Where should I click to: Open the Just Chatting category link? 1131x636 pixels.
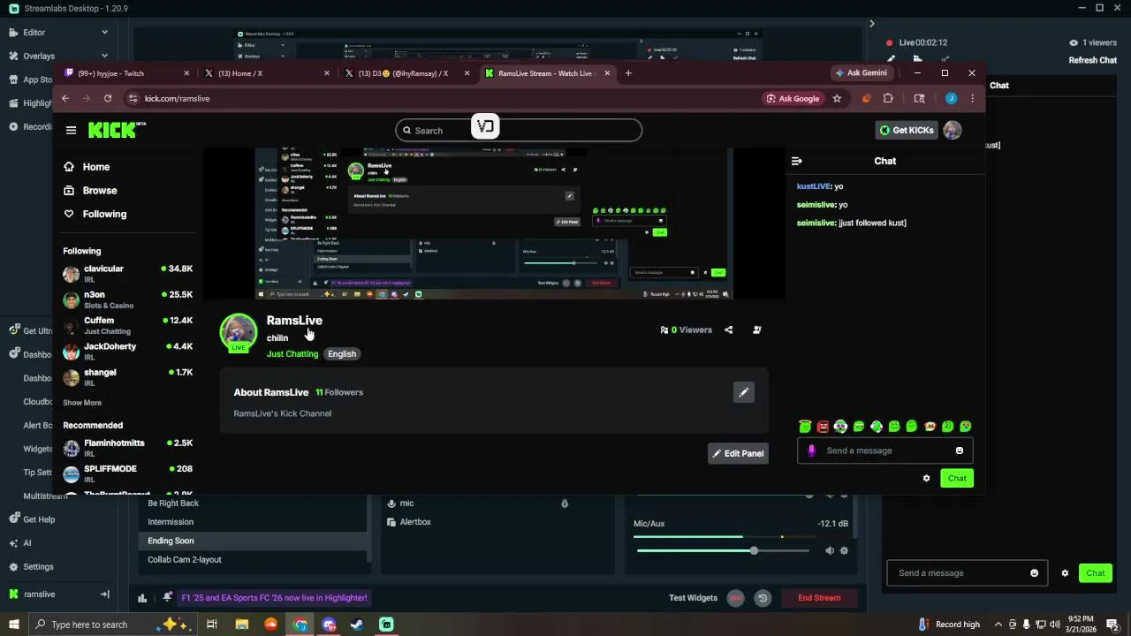(x=292, y=354)
